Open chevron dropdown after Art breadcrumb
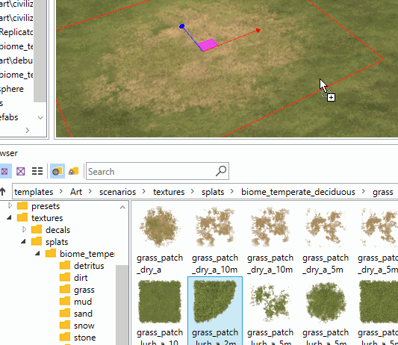Screen dimensions: 398x345 point(90,192)
